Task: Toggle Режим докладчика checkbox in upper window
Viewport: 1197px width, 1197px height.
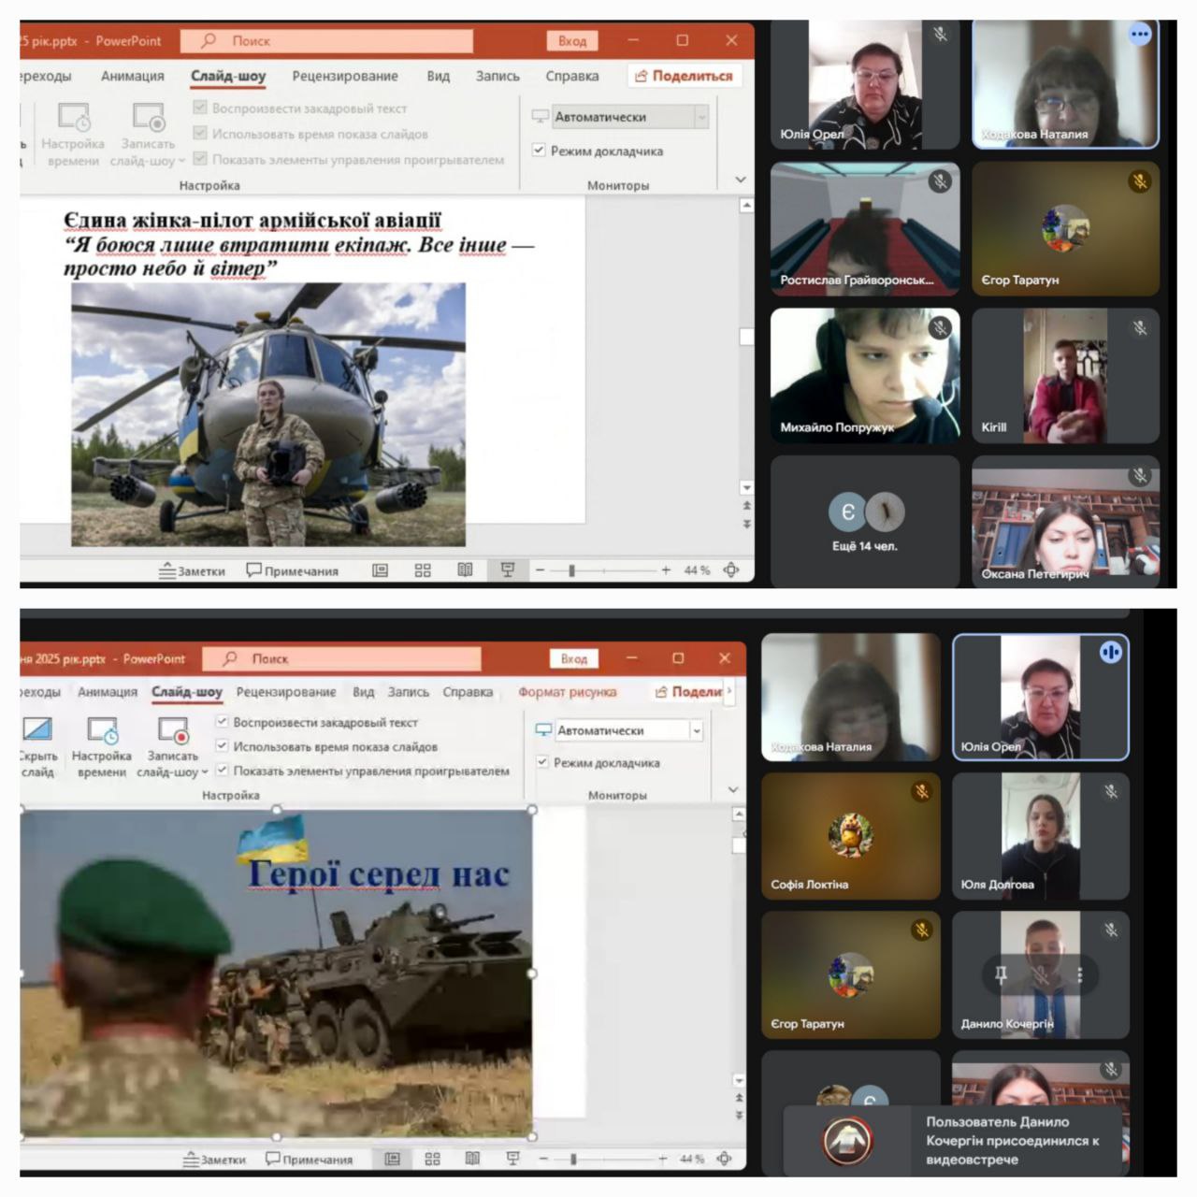Action: [539, 150]
